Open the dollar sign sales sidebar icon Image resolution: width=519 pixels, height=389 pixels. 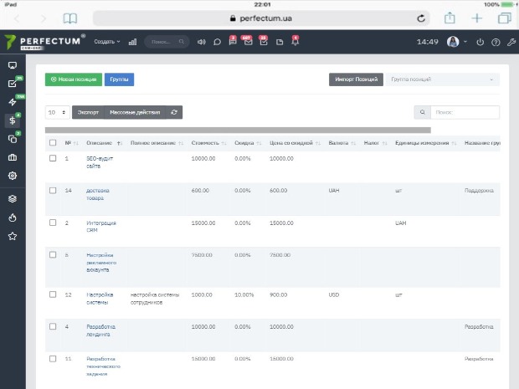pyautogui.click(x=13, y=120)
